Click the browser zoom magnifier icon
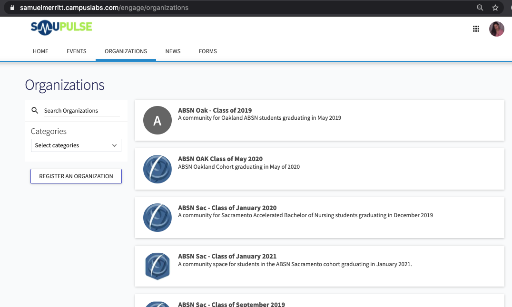Viewport: 512px width, 307px height. coord(480,8)
